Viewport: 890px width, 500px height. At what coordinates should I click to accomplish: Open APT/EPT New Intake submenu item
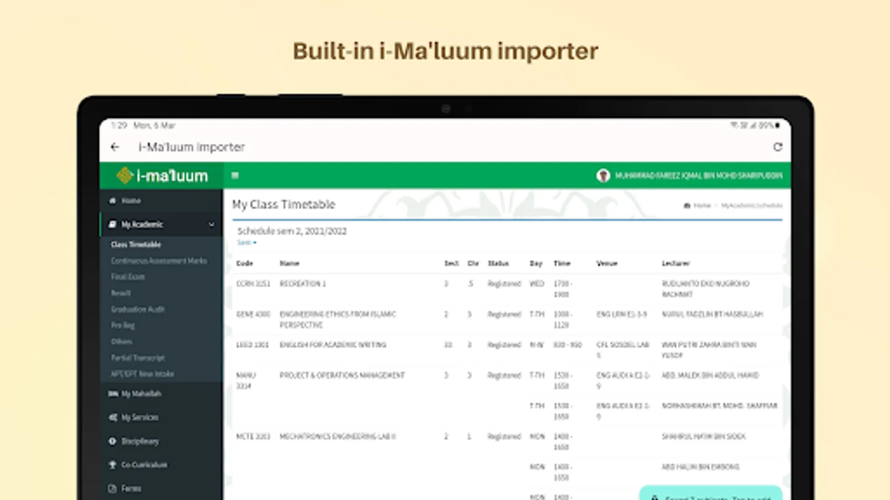pyautogui.click(x=142, y=374)
